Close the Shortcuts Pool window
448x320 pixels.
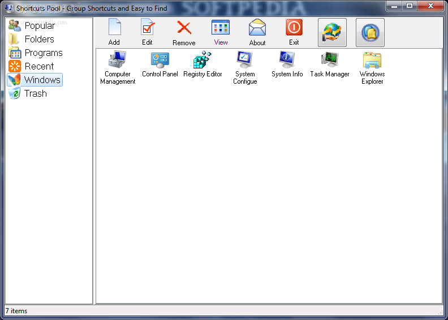point(430,6)
